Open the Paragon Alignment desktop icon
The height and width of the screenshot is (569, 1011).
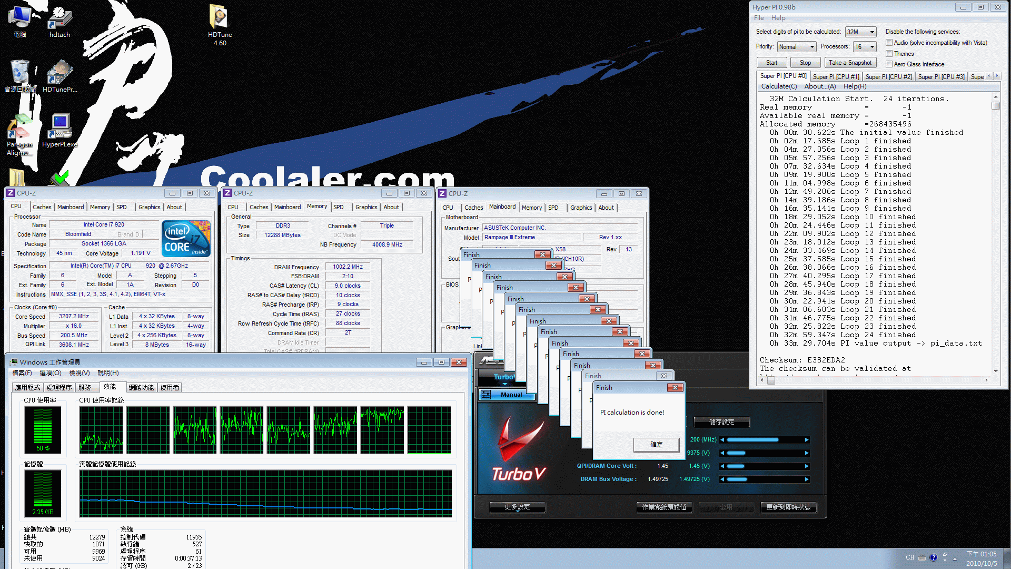pyautogui.click(x=20, y=135)
